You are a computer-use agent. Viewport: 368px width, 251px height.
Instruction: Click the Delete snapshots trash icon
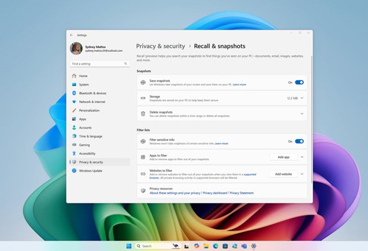tap(143, 113)
